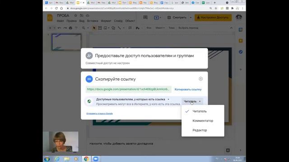The height and width of the screenshot is (162, 289).
Task: Click 'Выбрать переход' toolbar button
Action: point(188,28)
